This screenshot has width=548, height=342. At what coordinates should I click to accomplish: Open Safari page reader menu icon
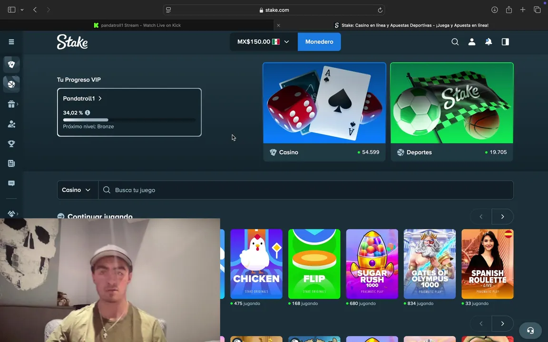pos(168,10)
